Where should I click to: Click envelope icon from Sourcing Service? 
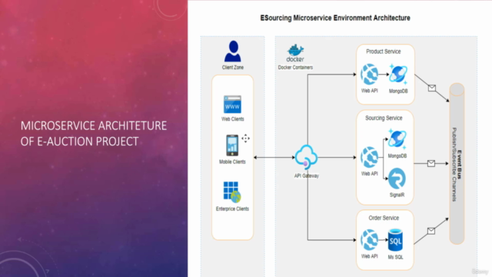431,163
